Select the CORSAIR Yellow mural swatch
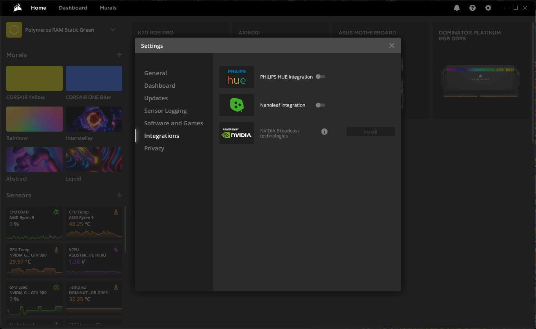 click(x=34, y=78)
